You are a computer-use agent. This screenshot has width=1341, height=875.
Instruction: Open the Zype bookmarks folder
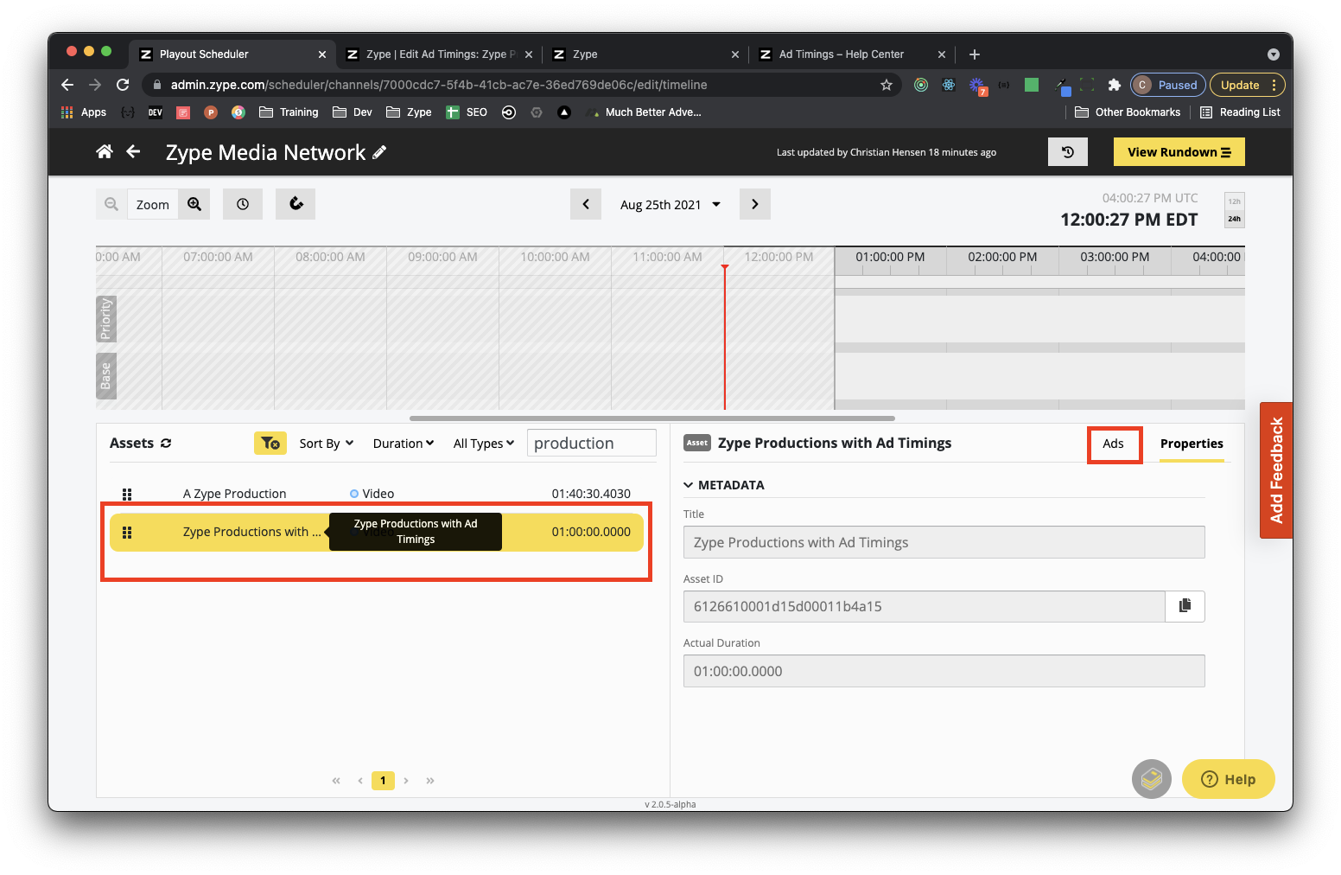(409, 112)
